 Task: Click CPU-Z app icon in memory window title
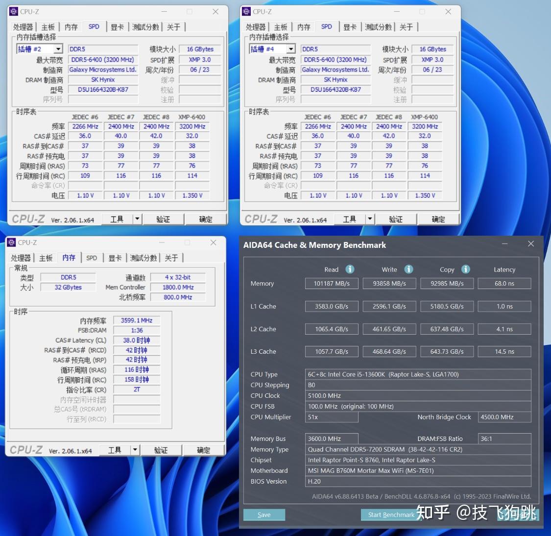tap(11, 243)
